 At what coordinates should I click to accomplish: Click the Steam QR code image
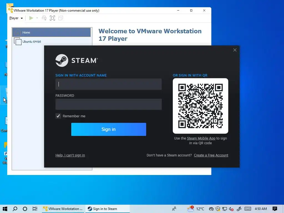(201, 106)
